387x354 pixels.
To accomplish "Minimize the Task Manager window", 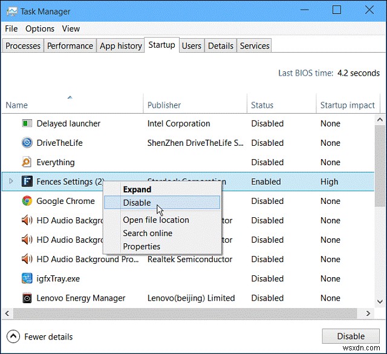I will (x=305, y=10).
